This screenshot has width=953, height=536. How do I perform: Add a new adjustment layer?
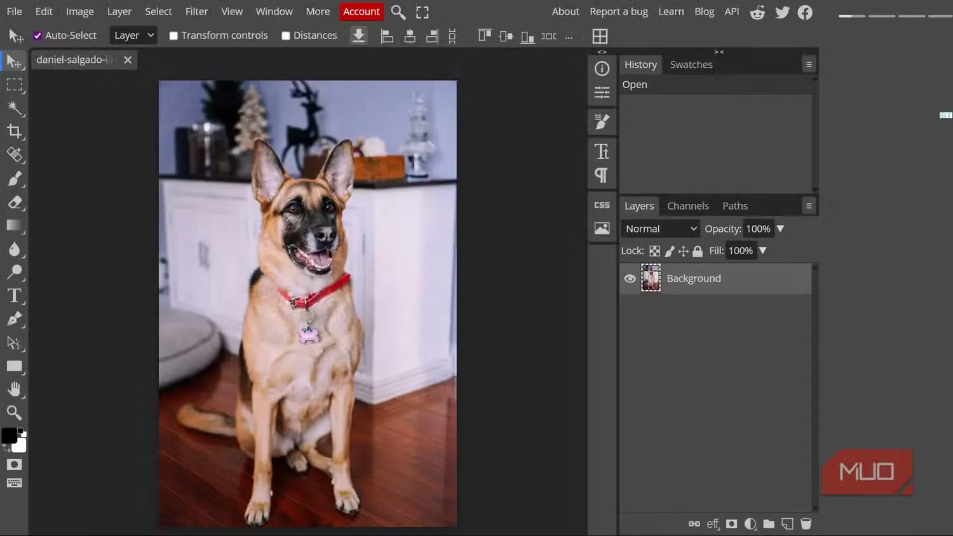[x=750, y=524]
